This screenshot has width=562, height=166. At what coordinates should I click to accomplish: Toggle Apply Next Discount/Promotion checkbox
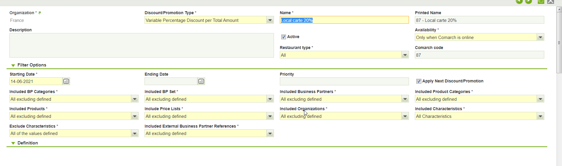point(419,81)
